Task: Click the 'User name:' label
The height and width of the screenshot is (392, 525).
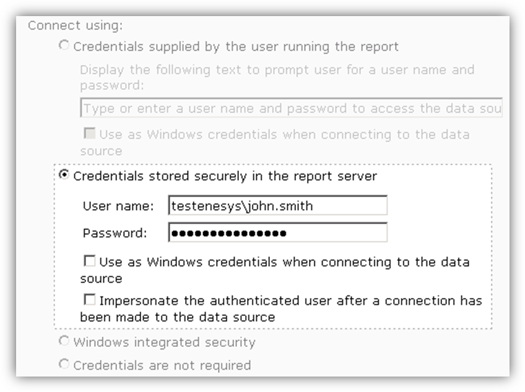Action: click(x=118, y=206)
